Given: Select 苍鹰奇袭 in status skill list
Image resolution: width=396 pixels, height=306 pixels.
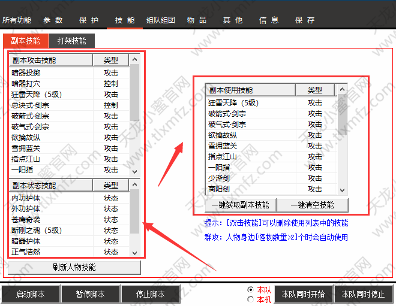Looking at the screenshot, I should coord(69,220).
